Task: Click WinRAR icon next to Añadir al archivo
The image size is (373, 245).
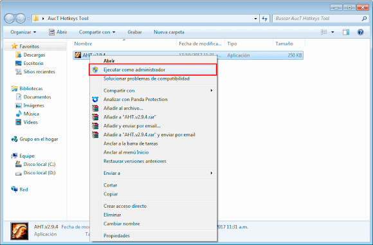Action: pos(95,108)
